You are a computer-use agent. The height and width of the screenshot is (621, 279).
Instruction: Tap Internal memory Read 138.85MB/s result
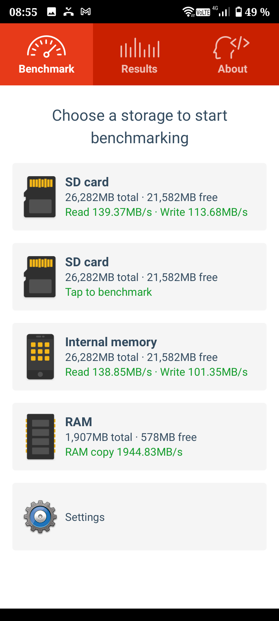tap(108, 372)
